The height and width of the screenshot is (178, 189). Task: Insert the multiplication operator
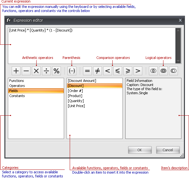tap(36, 71)
